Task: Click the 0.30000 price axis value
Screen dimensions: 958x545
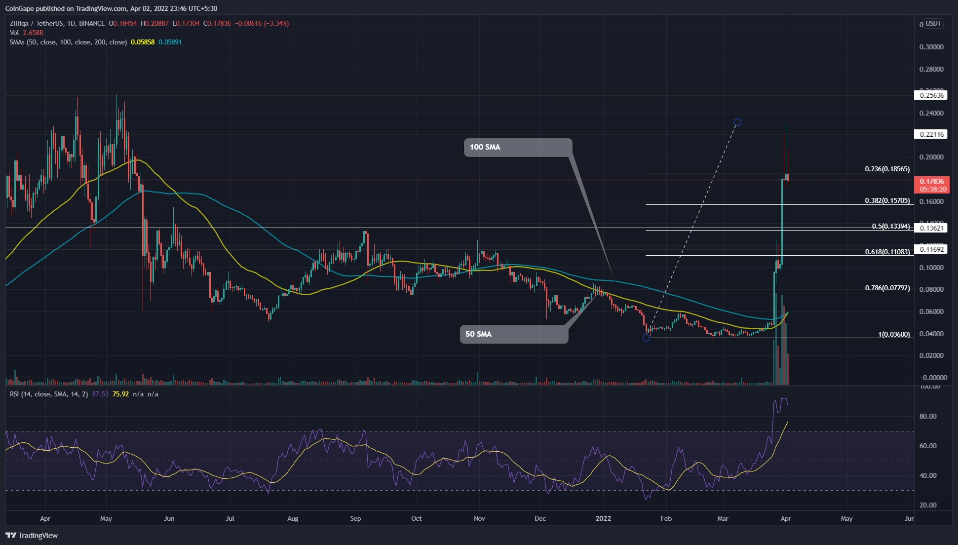Action: (x=931, y=47)
